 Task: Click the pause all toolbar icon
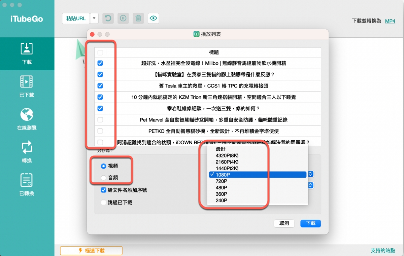point(123,18)
